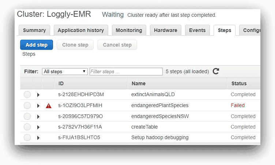Screen dimensions: 275x165
Task: Expand the endangeredSpeciesNSW step row
Action: pos(38,117)
